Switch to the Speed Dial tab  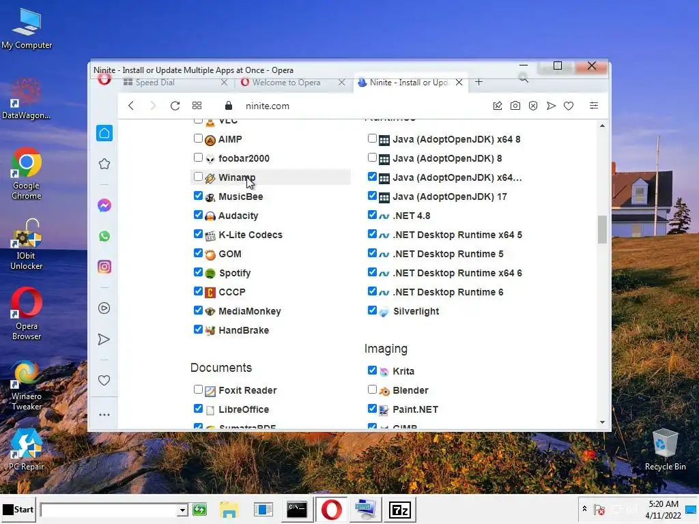155,83
